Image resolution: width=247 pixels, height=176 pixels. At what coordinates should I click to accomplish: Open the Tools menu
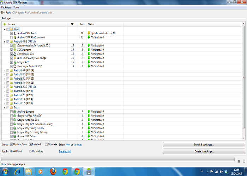click(x=16, y=7)
